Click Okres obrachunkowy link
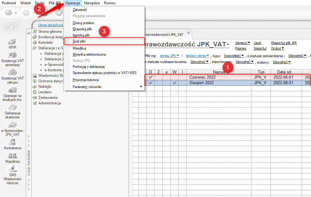Viewport: 311px width, 197px height. [x=51, y=25]
